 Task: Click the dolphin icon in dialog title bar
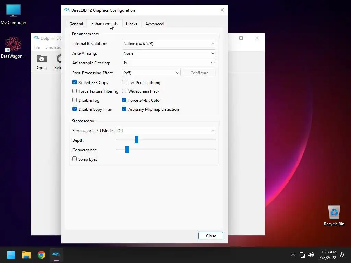(66, 10)
